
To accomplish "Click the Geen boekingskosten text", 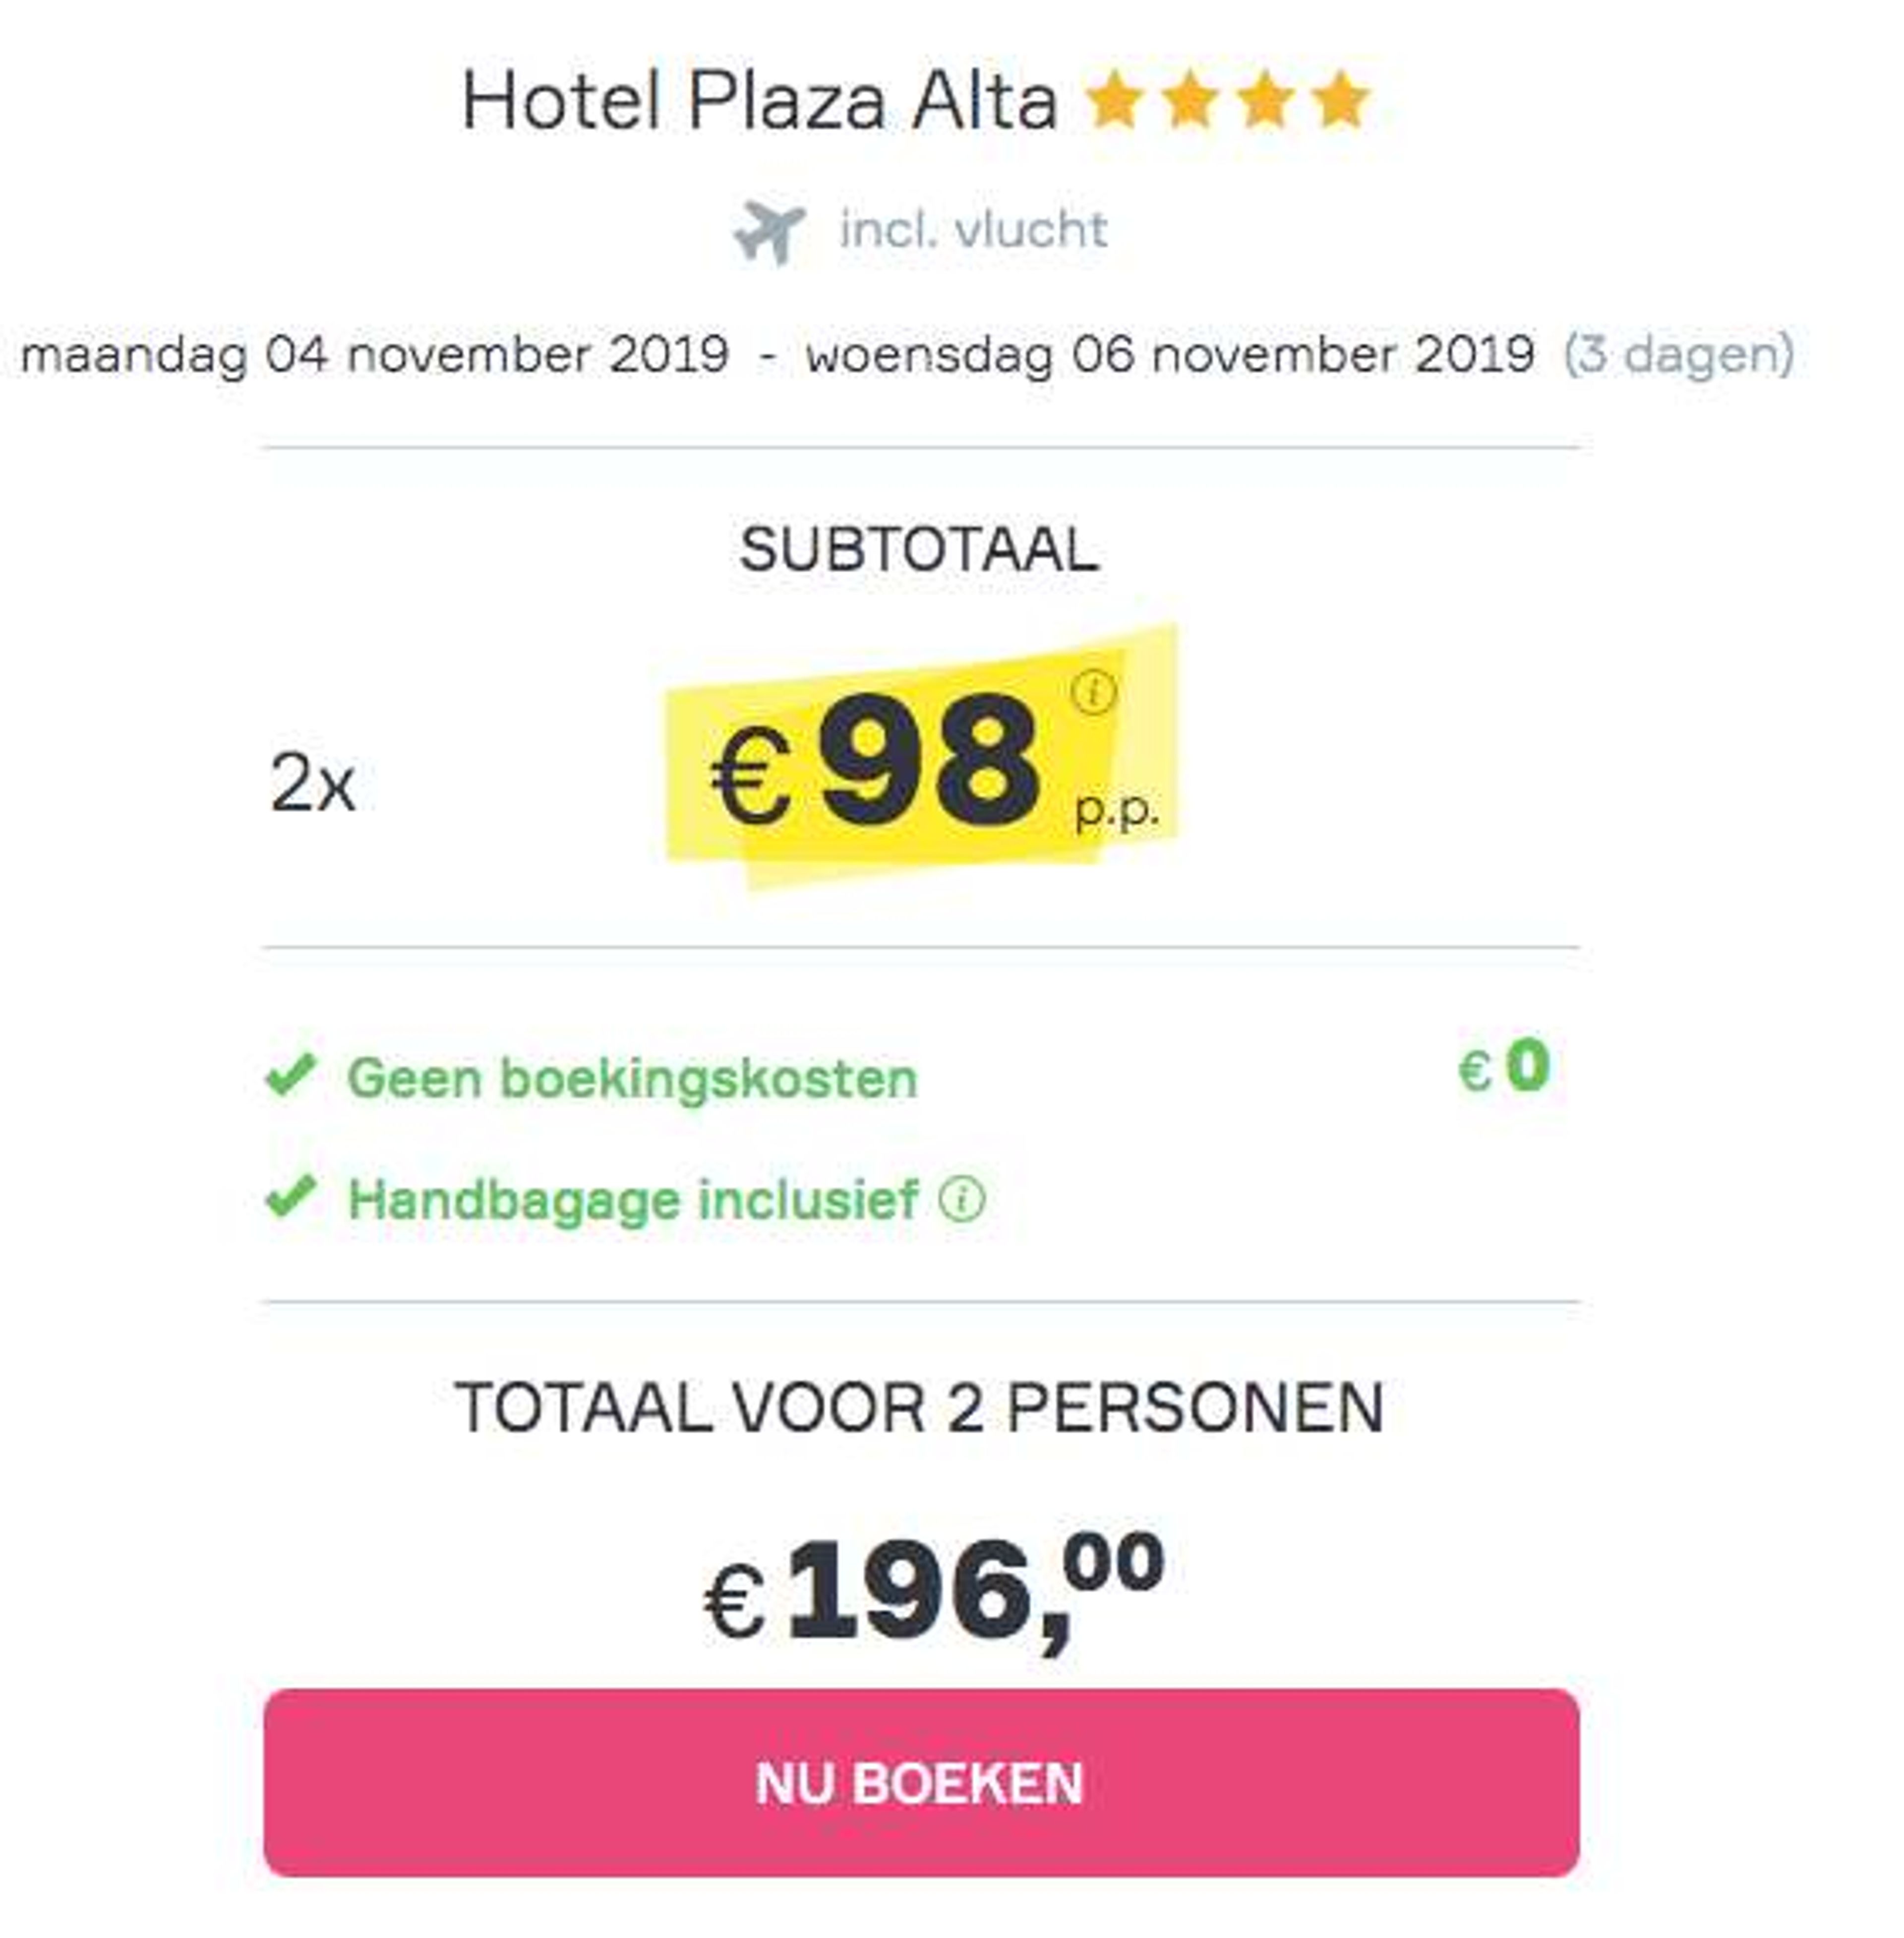I will coord(632,1078).
